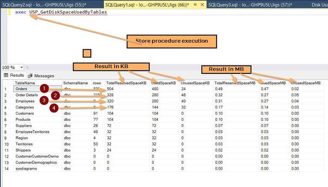Select the TableName column header
The width and height of the screenshot is (328, 187).
click(37, 83)
